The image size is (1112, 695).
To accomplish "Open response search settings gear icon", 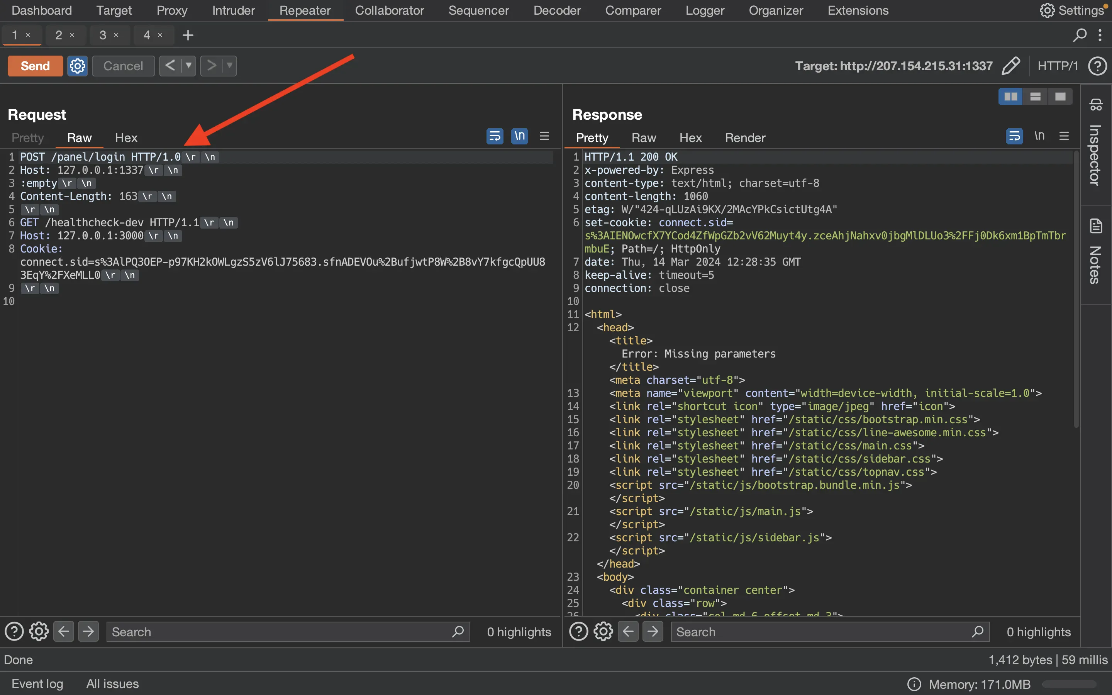I will pos(603,632).
